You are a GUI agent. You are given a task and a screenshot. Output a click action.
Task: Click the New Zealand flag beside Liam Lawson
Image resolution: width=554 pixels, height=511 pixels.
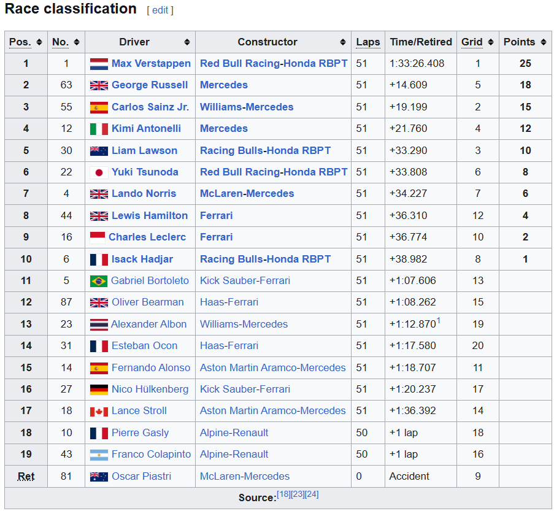tap(99, 151)
